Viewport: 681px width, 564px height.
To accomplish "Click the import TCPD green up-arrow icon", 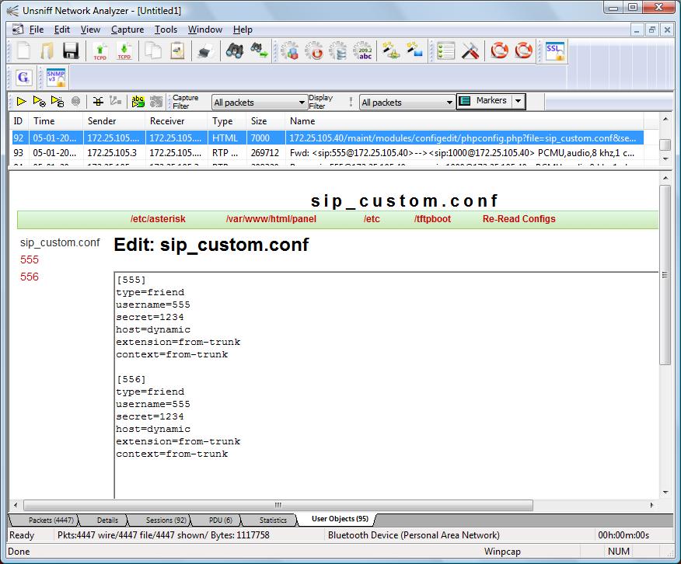I will pyautogui.click(x=100, y=51).
